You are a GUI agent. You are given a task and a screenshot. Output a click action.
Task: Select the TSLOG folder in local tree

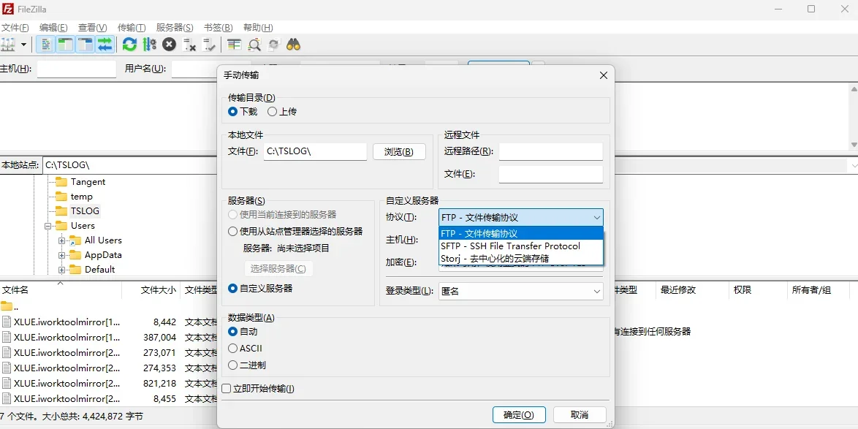tap(85, 210)
